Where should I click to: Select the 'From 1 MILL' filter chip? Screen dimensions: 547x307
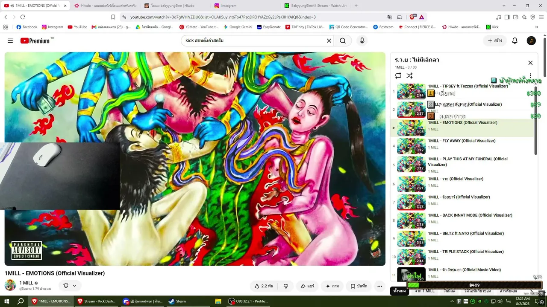coord(424,291)
